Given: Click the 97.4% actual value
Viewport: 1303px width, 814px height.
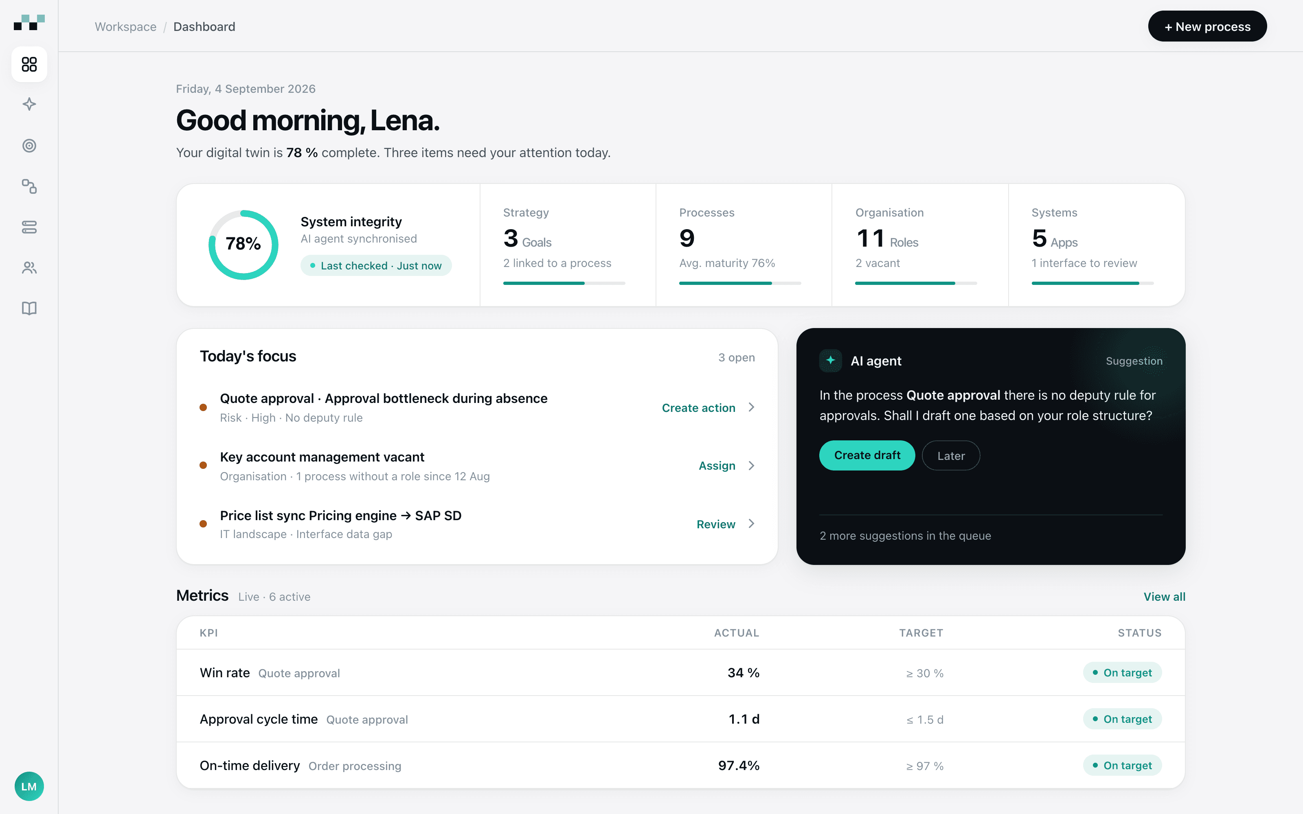Looking at the screenshot, I should tap(739, 766).
